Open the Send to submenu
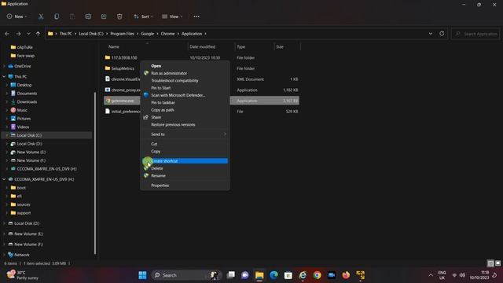Image resolution: width=503 pixels, height=283 pixels. point(185,134)
